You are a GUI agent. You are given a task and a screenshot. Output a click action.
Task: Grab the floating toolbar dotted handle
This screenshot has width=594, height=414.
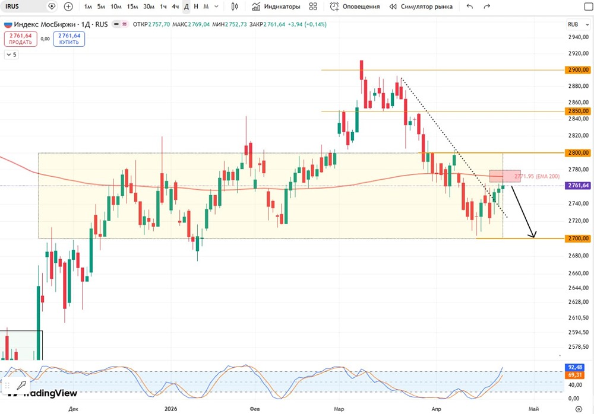(8, 386)
